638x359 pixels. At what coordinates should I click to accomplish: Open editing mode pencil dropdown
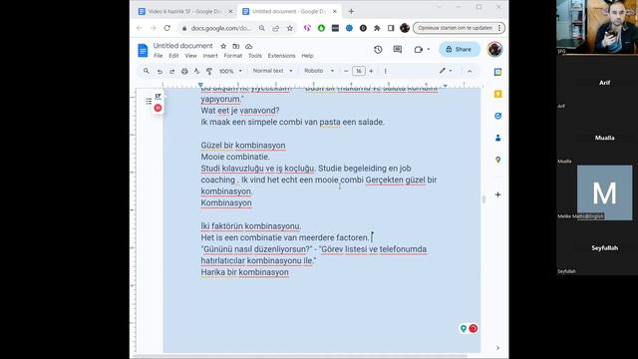coord(446,71)
